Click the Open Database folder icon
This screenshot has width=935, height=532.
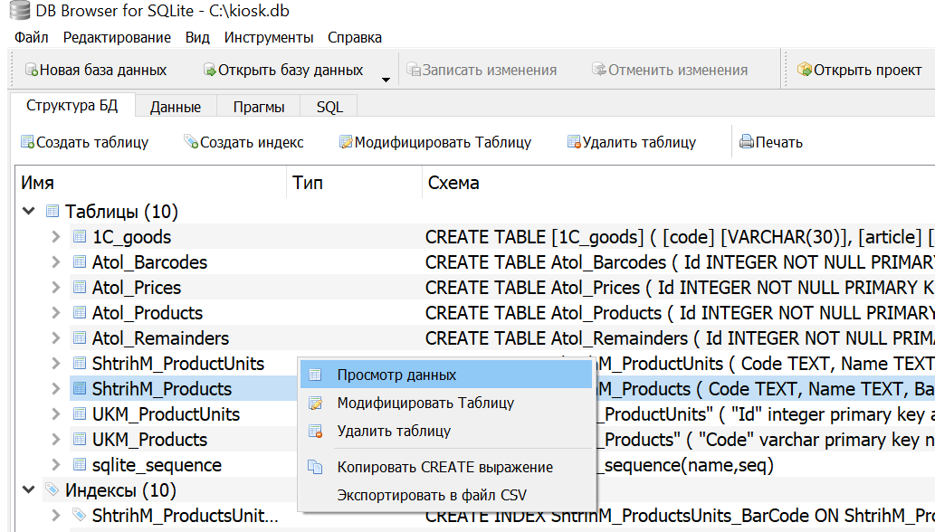210,70
